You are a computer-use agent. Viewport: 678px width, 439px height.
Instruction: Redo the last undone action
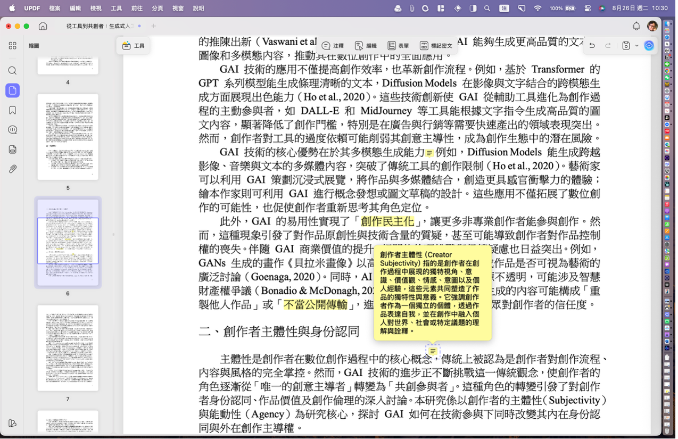click(x=608, y=46)
